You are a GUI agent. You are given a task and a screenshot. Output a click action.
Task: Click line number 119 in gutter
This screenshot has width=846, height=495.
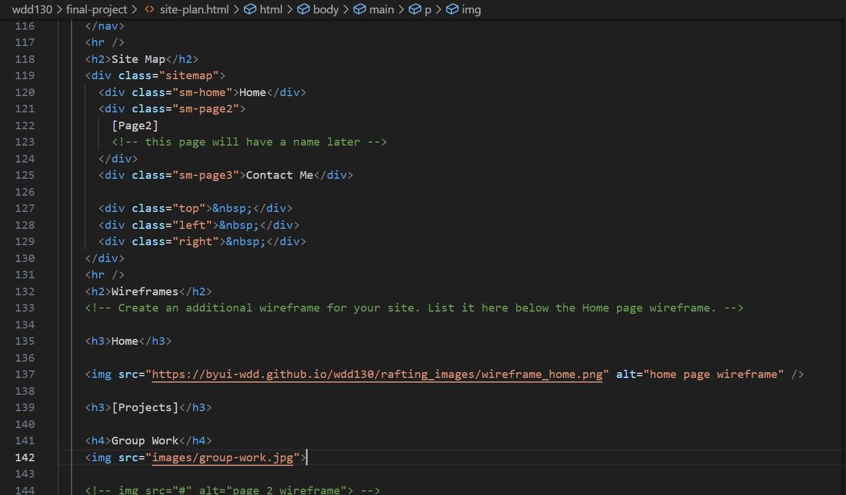(24, 76)
